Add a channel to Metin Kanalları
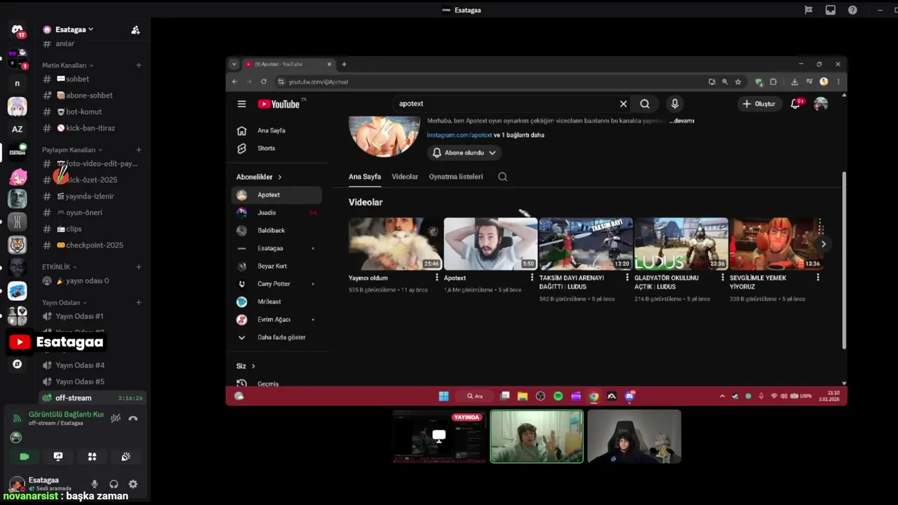The image size is (898, 505). (x=139, y=65)
